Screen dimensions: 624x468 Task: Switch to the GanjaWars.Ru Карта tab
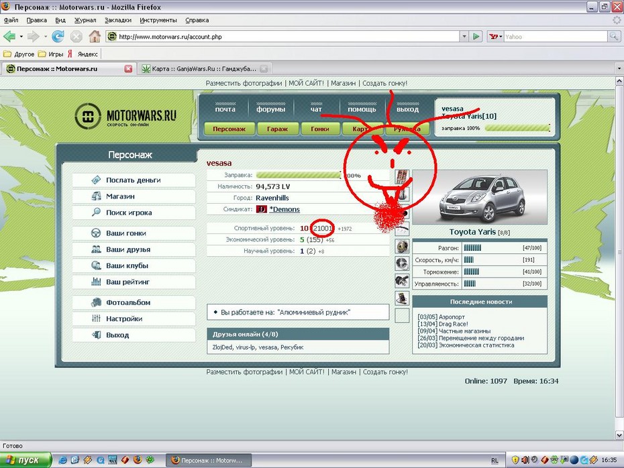click(x=204, y=69)
